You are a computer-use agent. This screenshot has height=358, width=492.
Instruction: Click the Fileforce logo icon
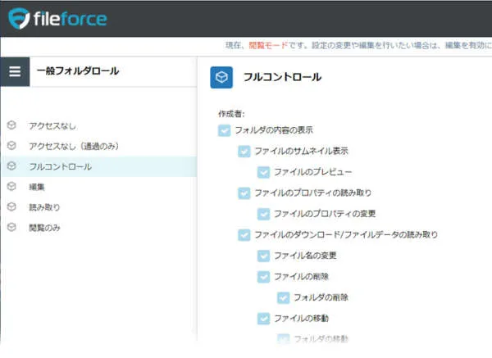click(x=18, y=18)
